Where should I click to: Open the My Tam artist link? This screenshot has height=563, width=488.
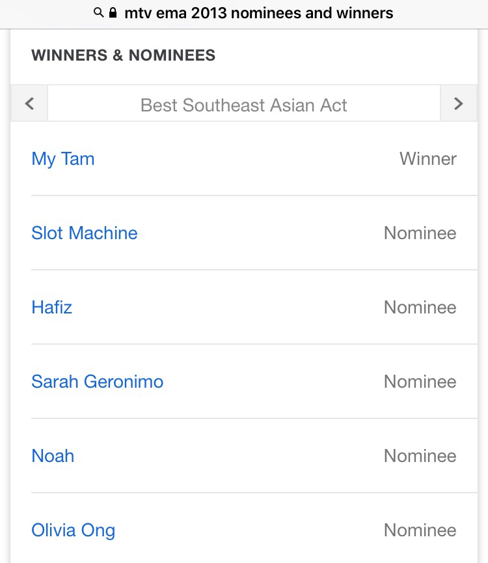click(63, 159)
